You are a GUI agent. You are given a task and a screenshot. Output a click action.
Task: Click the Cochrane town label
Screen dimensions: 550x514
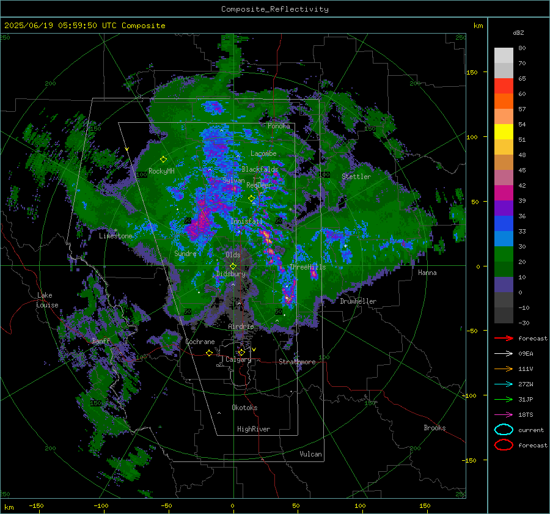200,342
